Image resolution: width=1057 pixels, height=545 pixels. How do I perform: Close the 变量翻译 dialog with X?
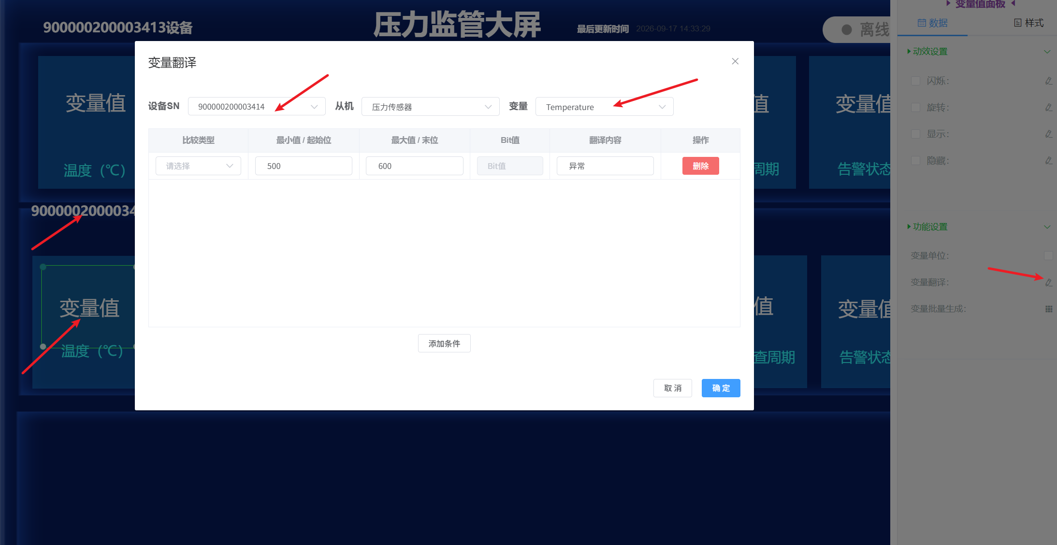point(735,61)
